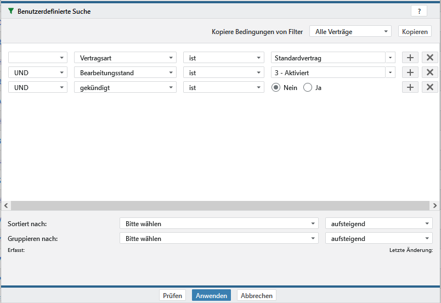The height and width of the screenshot is (303, 441).
Task: Click the Prüfen button
Action: point(172,295)
